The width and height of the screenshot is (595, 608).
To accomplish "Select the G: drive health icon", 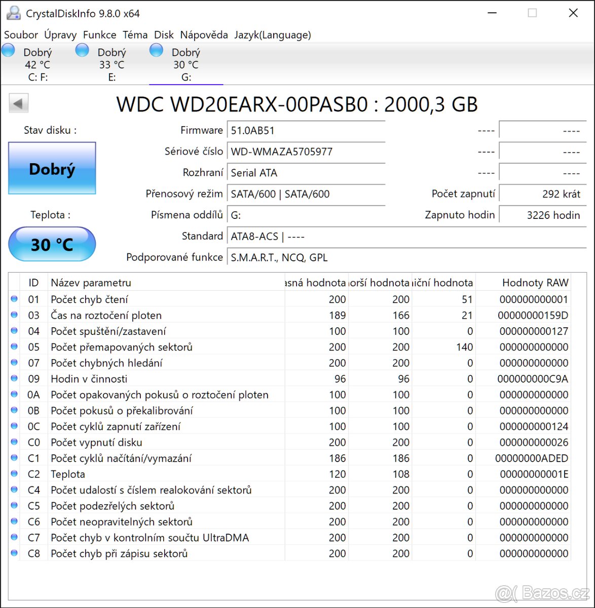I will [x=156, y=50].
